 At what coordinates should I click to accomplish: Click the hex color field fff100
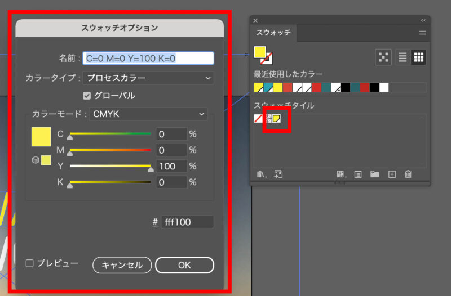187,222
